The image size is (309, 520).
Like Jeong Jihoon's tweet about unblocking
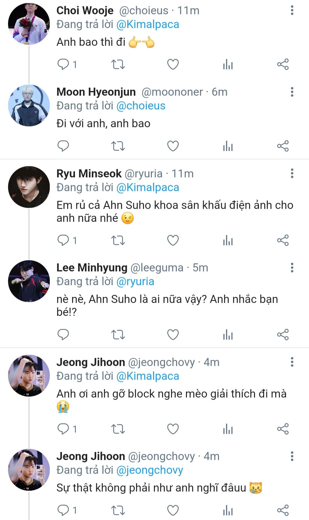173,429
